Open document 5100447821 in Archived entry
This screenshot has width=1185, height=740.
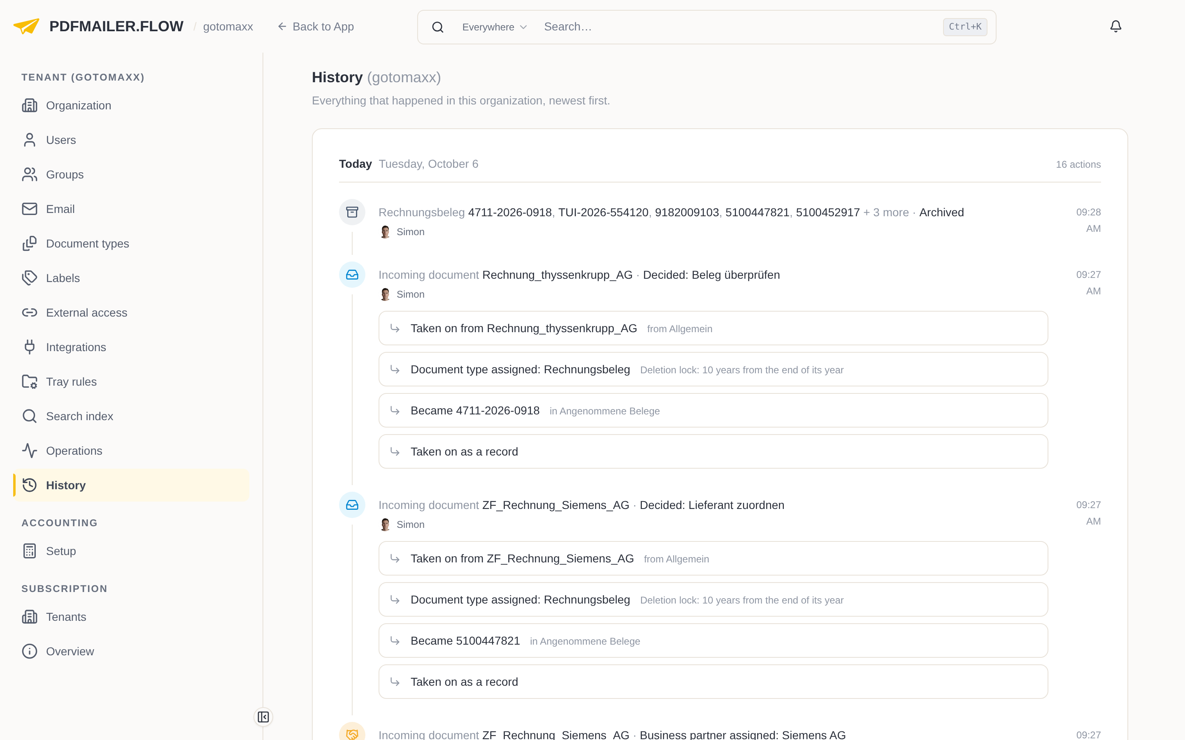click(x=757, y=213)
